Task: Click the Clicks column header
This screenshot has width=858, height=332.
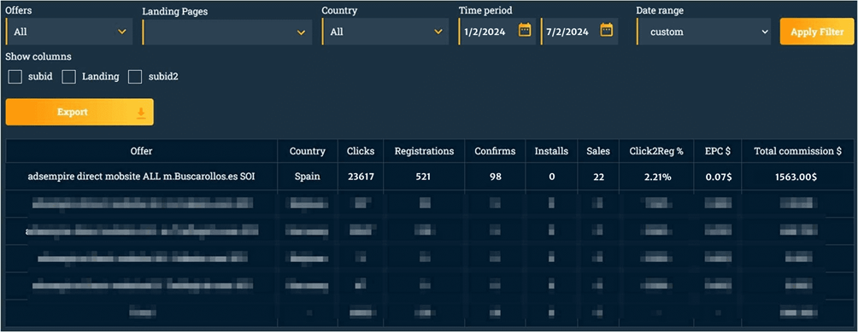Action: pos(361,151)
